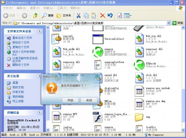
Task: Open the 收藏(A) menu
Action: point(48,8)
